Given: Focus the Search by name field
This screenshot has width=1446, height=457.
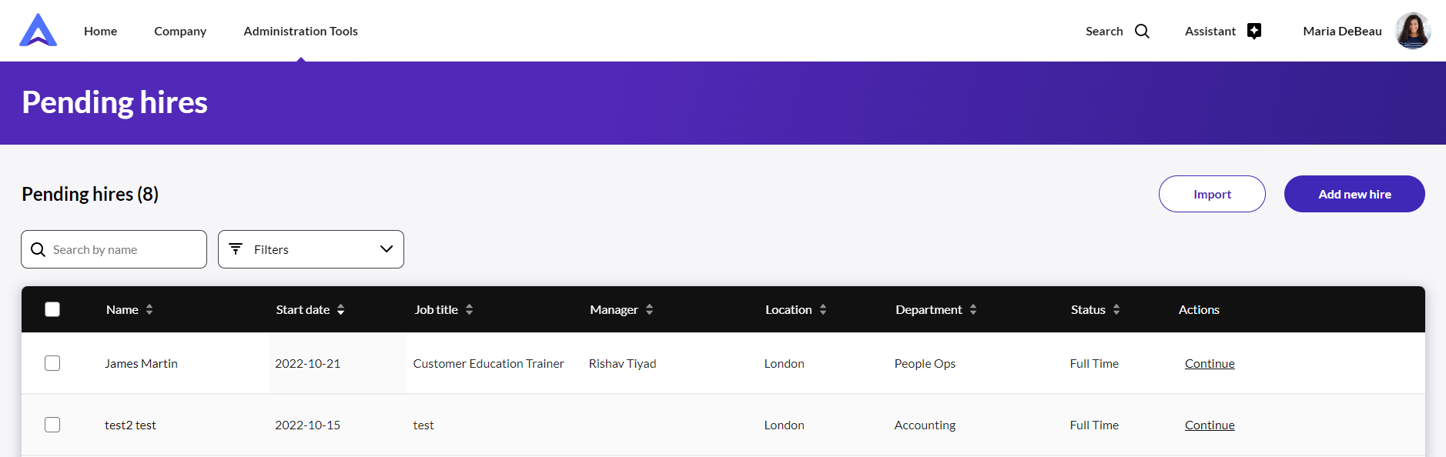Looking at the screenshot, I should (123, 250).
